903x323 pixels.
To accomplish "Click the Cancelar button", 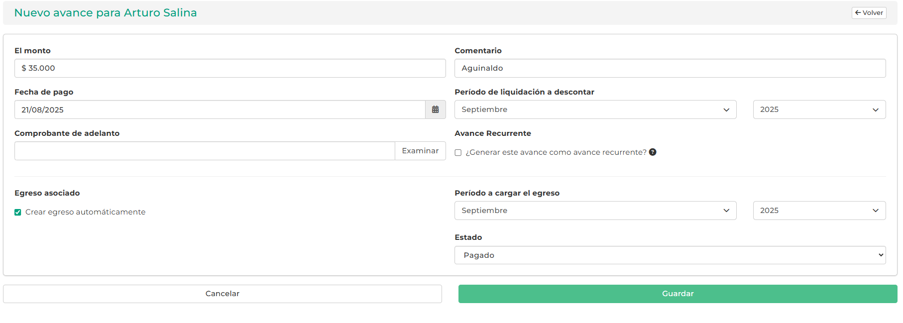I will click(222, 294).
